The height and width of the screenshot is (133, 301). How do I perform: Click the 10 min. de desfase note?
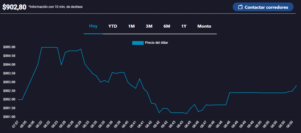point(56,7)
